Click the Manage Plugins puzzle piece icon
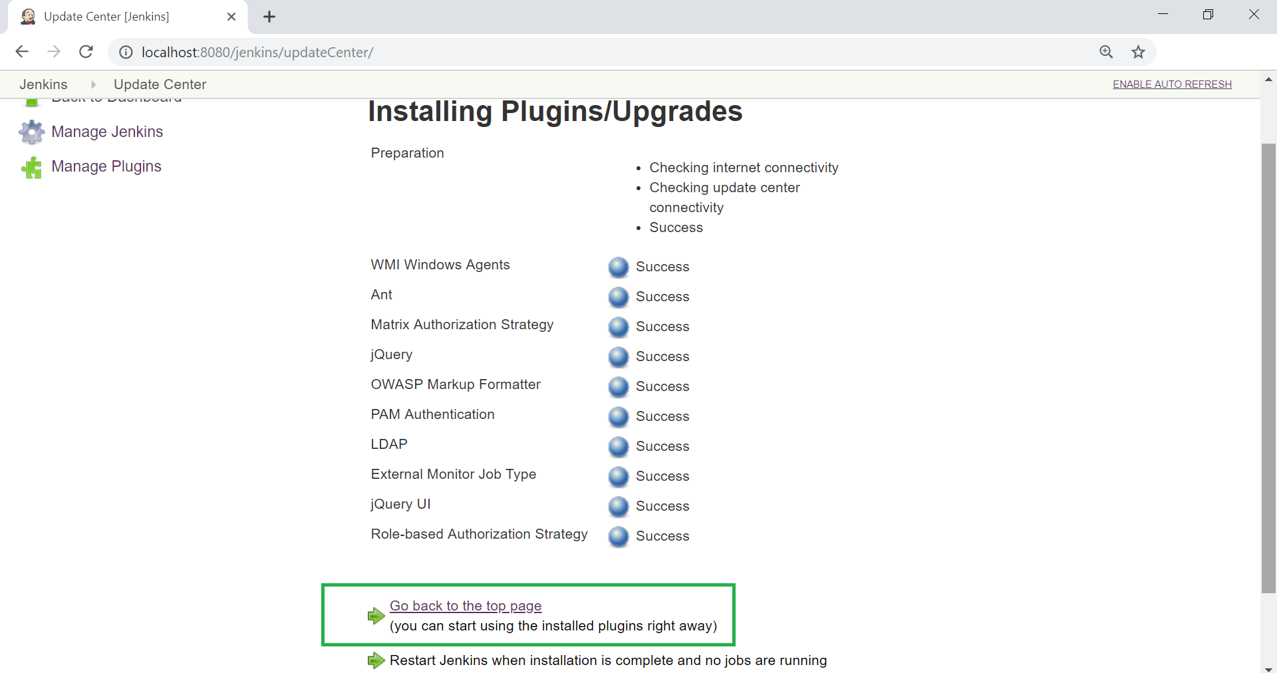This screenshot has height=673, width=1277. point(32,167)
